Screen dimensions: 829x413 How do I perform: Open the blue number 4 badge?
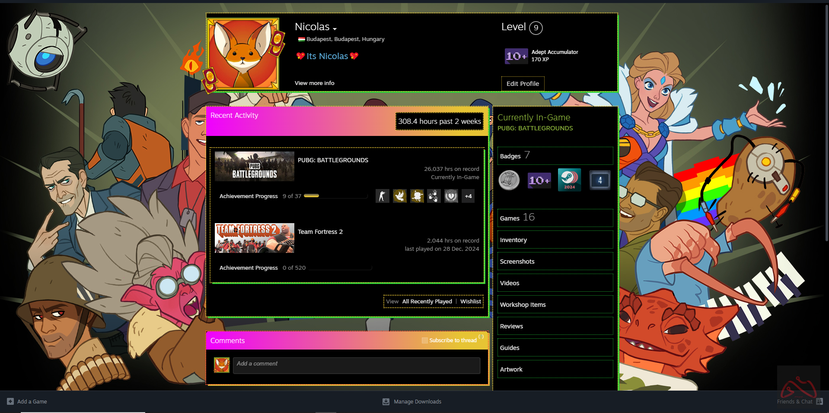click(599, 180)
